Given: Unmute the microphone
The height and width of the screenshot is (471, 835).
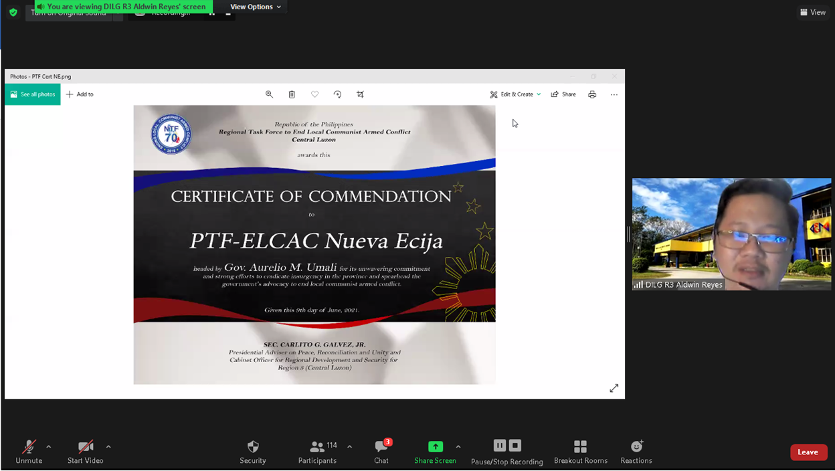Looking at the screenshot, I should pyautogui.click(x=29, y=452).
